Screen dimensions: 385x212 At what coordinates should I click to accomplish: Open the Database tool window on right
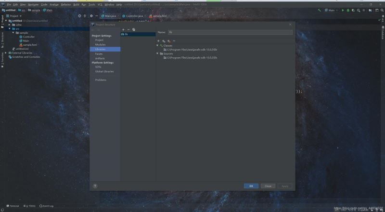(x=383, y=32)
